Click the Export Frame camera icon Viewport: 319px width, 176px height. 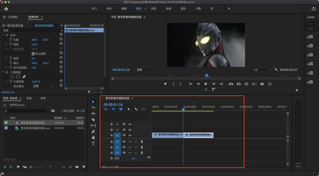coord(262,84)
